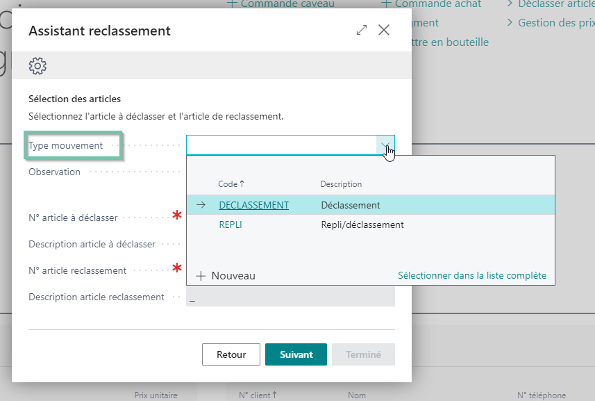Click the Type mouvement dropdown arrow
The image size is (595, 401).
pyautogui.click(x=385, y=145)
